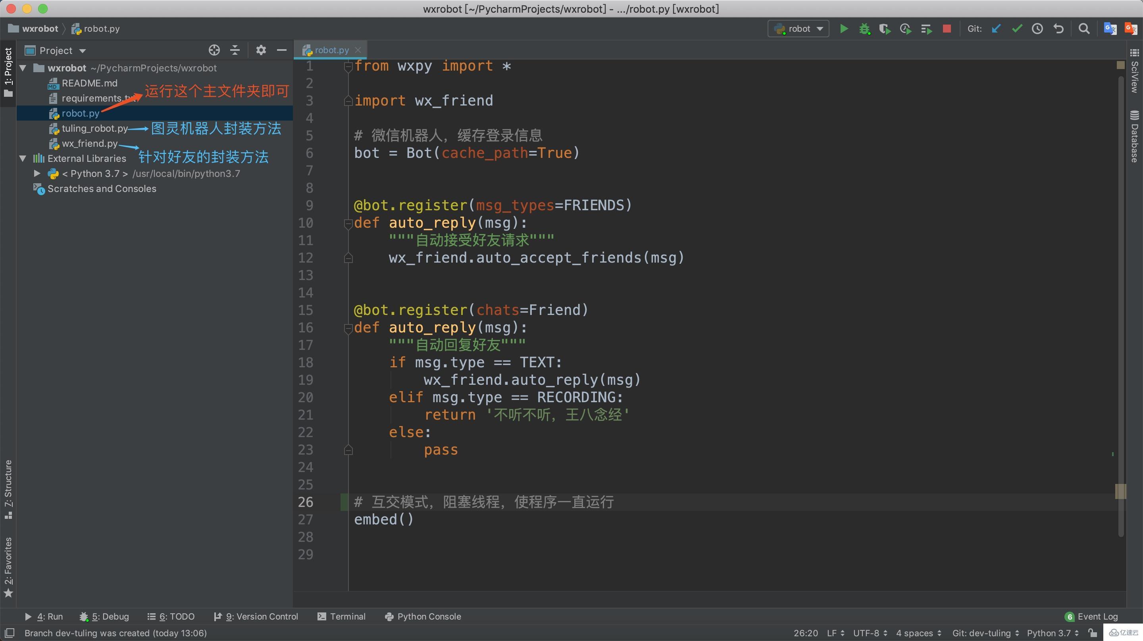Click the inspection indicator above the scrollbar
Viewport: 1143px width, 641px height.
pos(1121,65)
